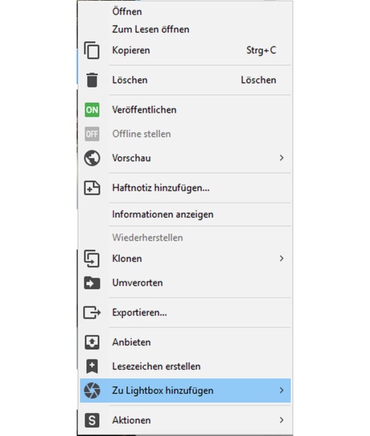Click the trash can icon for Löschen

click(x=92, y=80)
